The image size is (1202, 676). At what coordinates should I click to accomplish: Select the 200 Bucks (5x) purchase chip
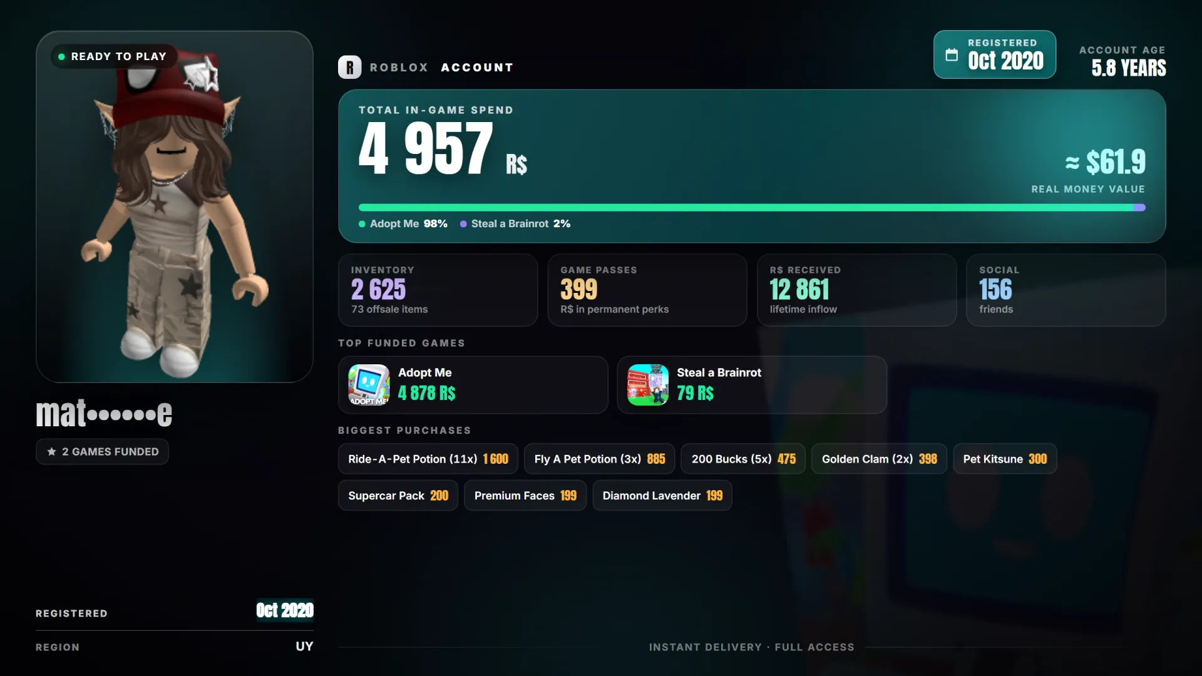tap(743, 459)
